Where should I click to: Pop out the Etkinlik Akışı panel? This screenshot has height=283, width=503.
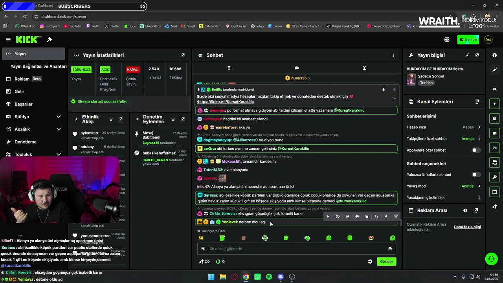click(120, 119)
